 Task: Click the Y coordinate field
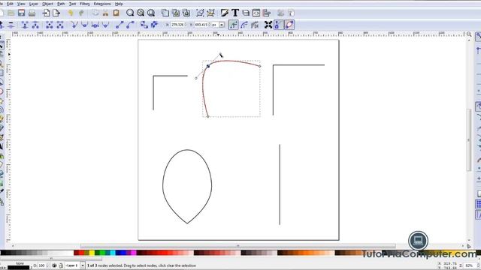[x=202, y=25]
